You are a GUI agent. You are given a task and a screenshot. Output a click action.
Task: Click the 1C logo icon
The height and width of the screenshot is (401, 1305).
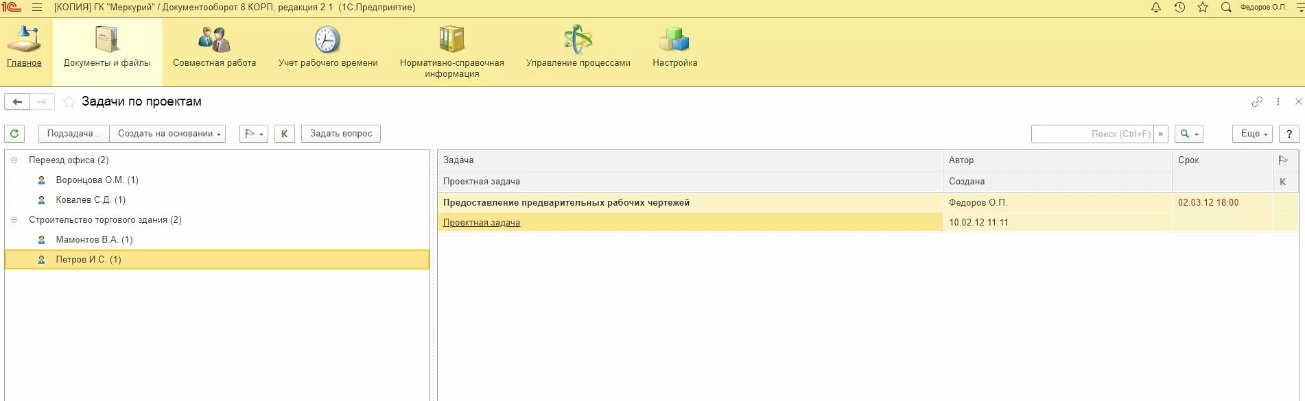pos(12,8)
